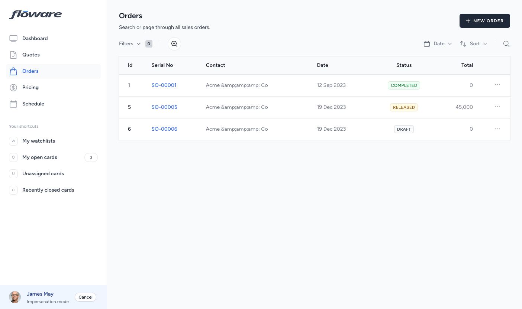Cancel impersonation mode
This screenshot has width=522, height=309.
pyautogui.click(x=86, y=297)
